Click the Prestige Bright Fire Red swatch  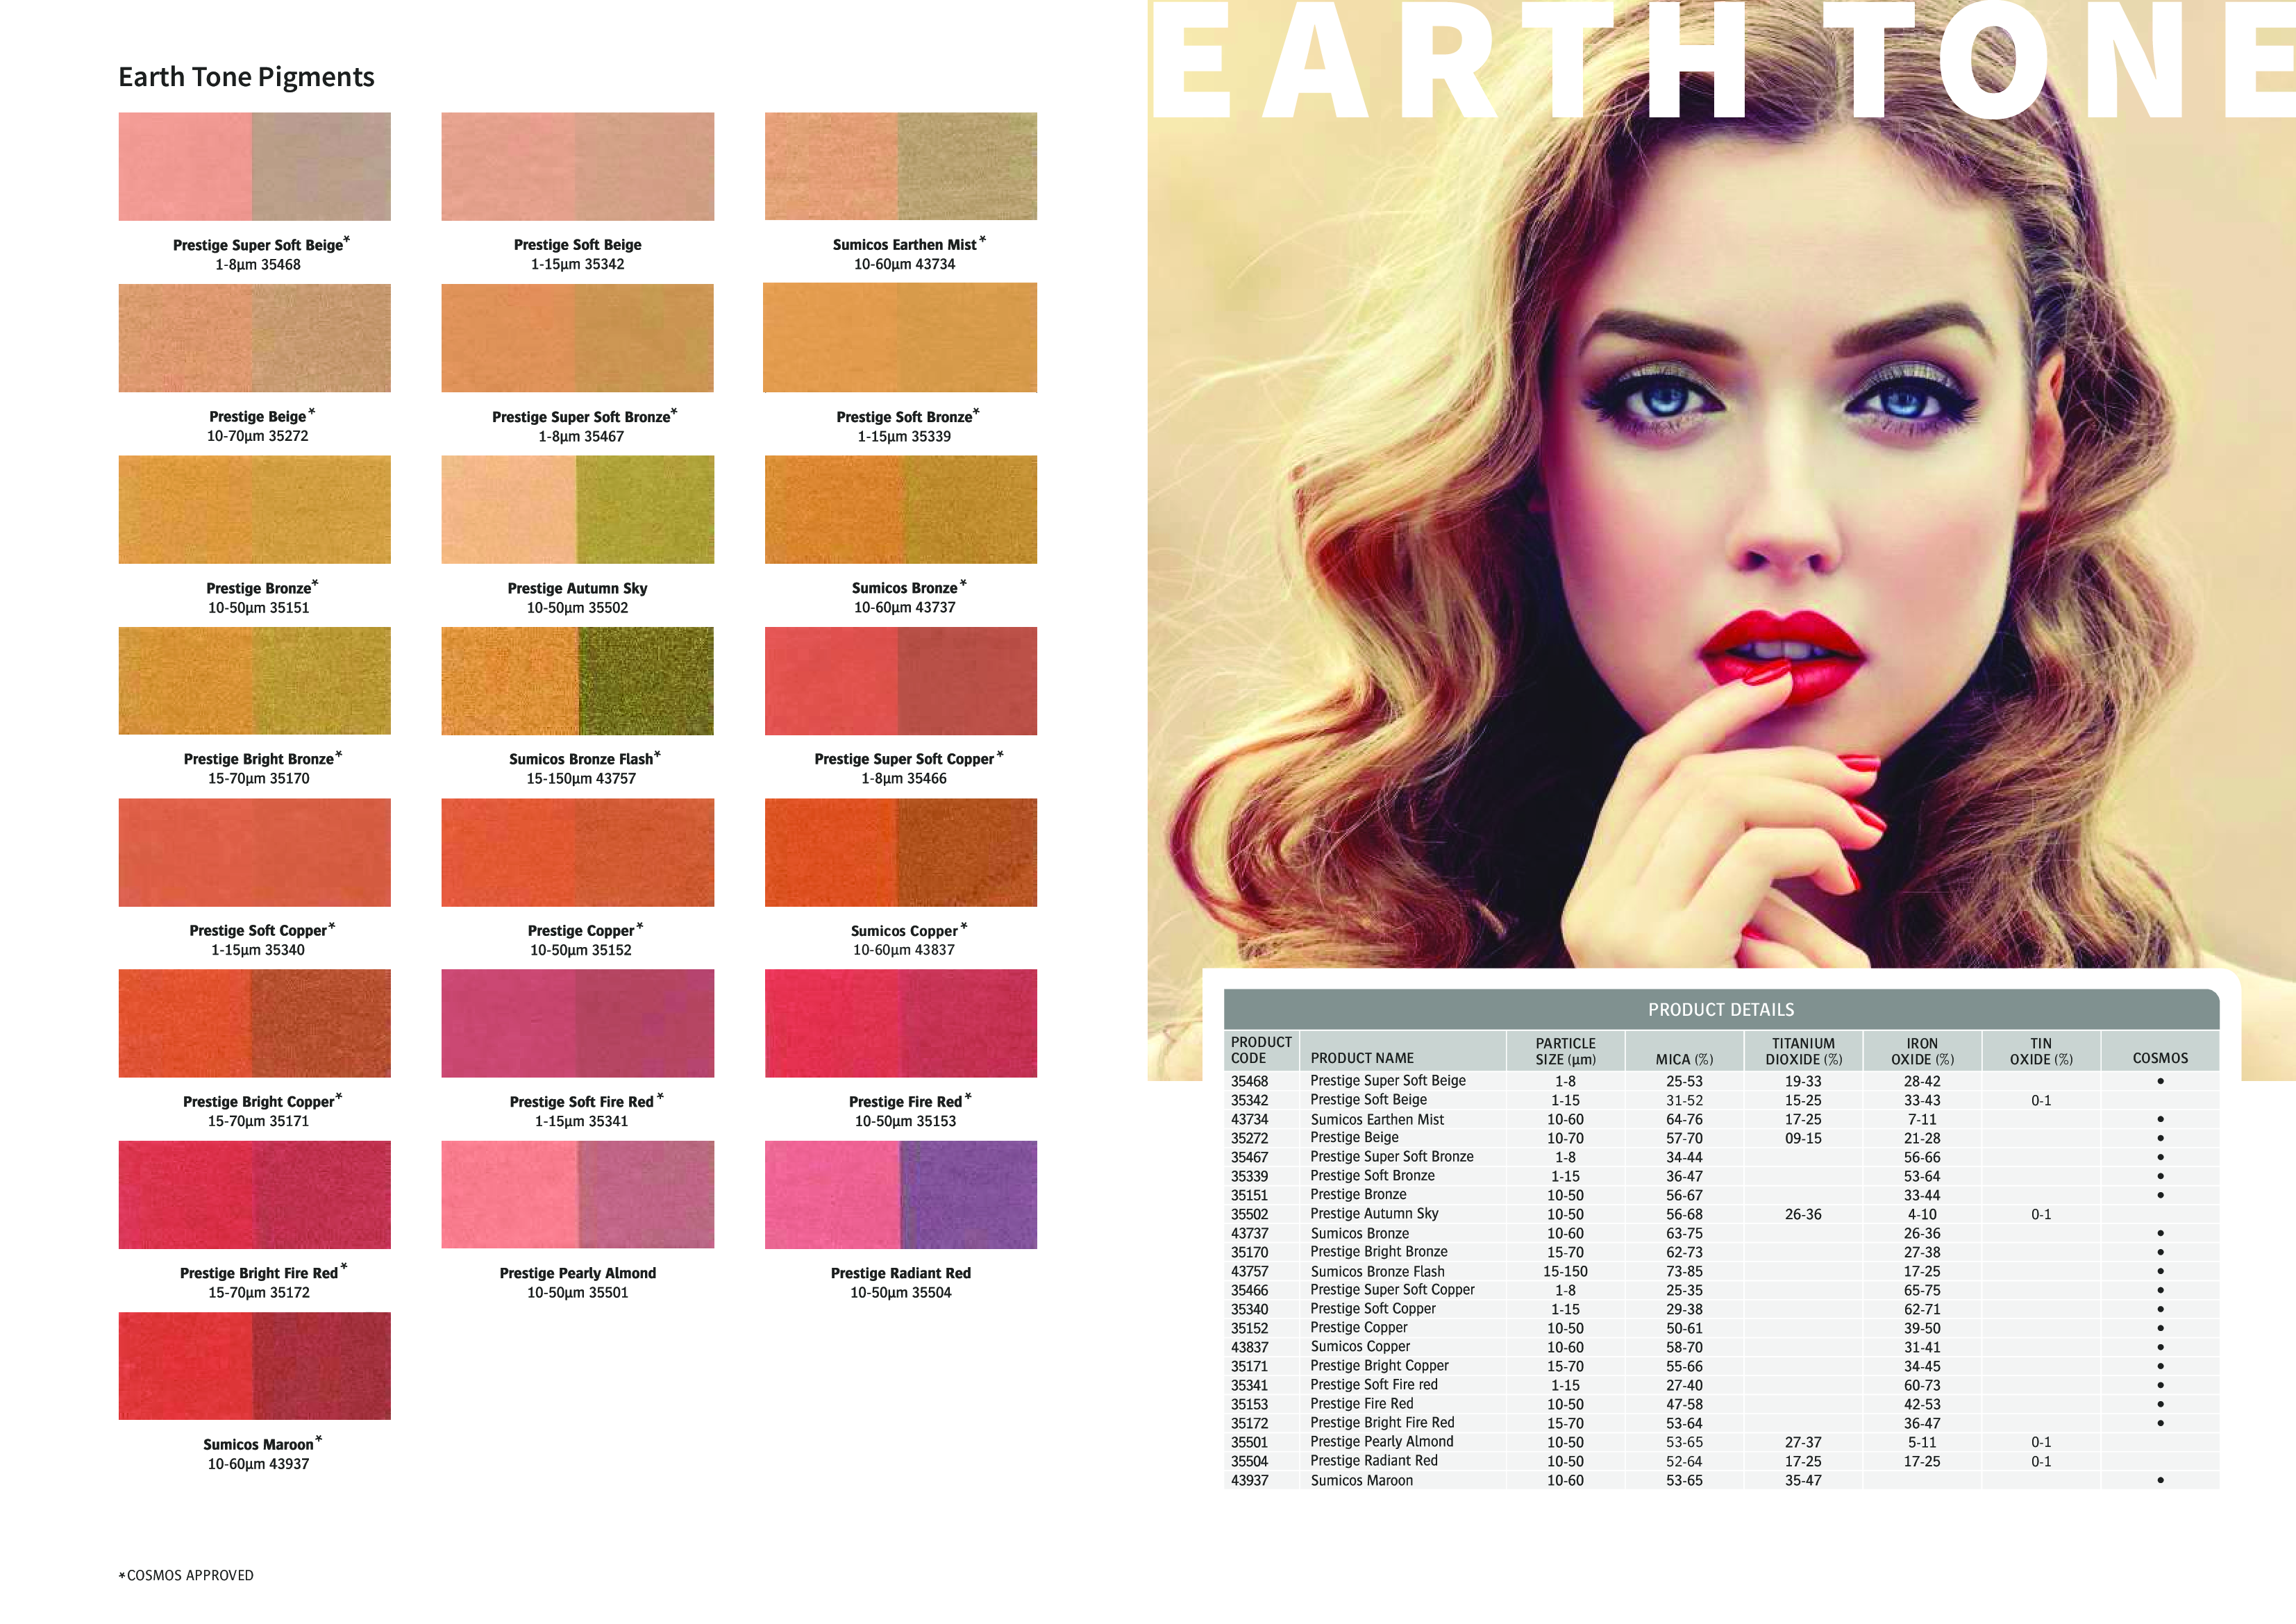click(254, 1195)
